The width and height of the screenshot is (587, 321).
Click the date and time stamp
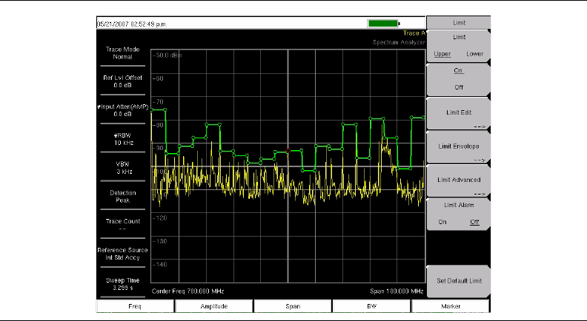tap(132, 24)
